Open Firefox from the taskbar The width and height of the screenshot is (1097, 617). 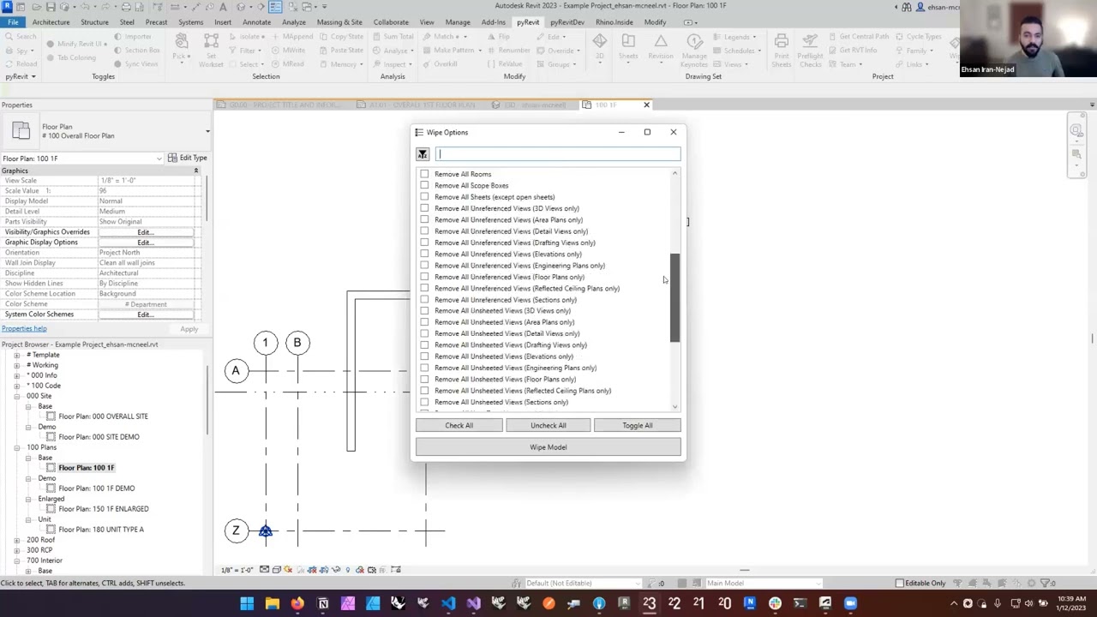click(x=297, y=604)
